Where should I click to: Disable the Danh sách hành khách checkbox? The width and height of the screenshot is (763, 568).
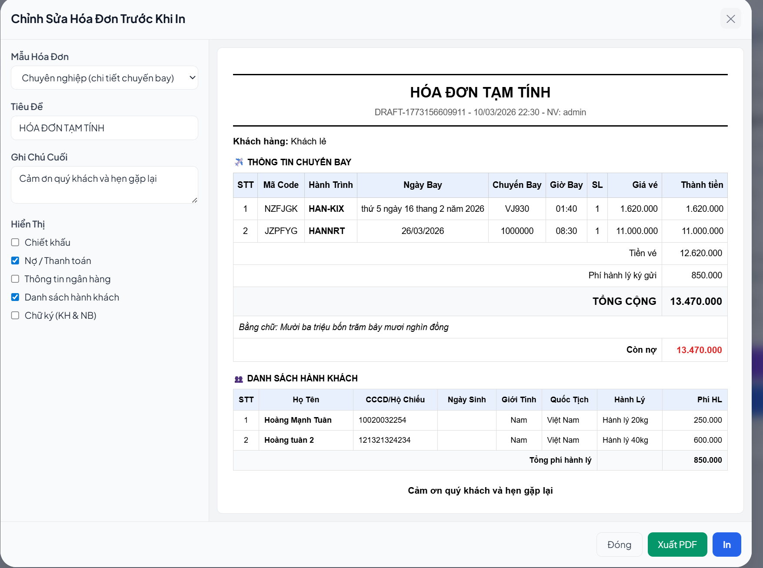pos(15,297)
